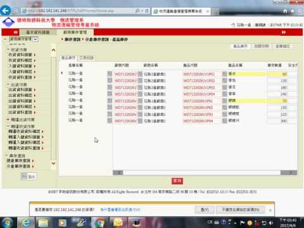Select the stock quantity cell 180
This screenshot has height=228, width=304.
[277, 87]
